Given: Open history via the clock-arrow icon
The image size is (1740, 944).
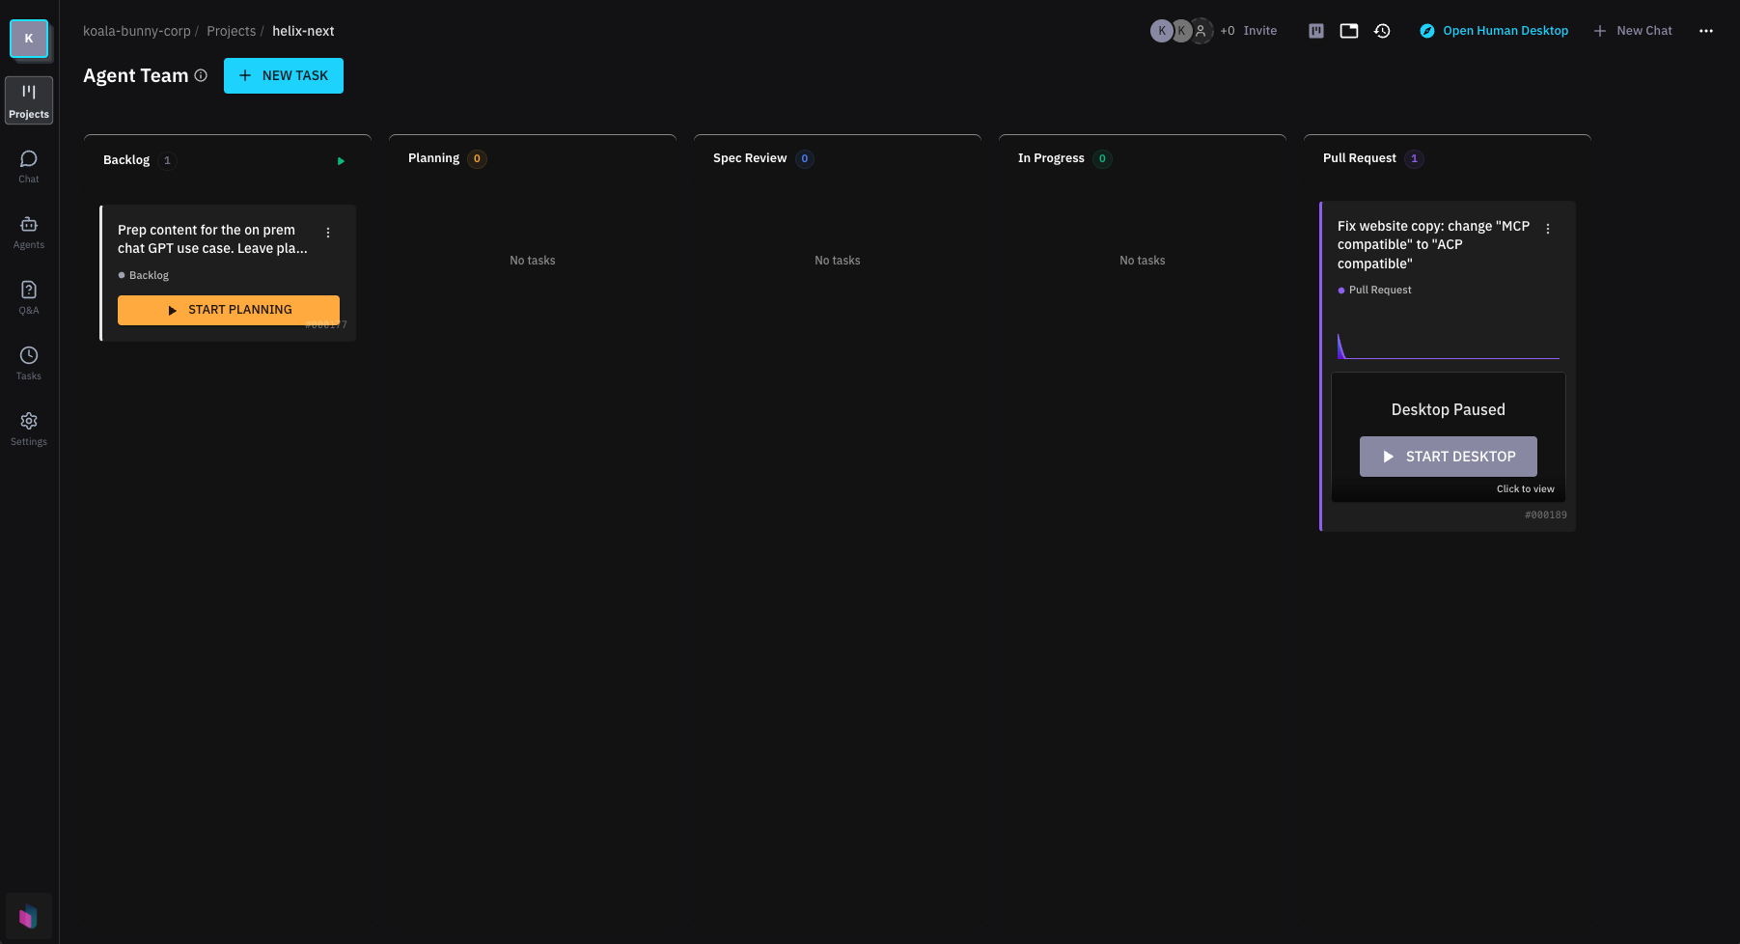Looking at the screenshot, I should [1382, 30].
